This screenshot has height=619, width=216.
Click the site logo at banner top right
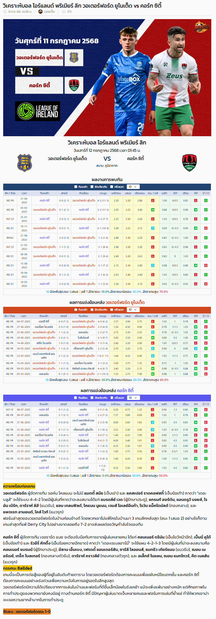click(201, 26)
